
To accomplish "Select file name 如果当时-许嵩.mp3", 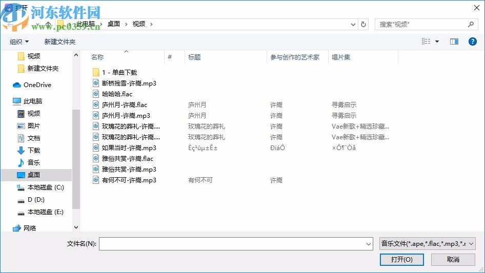I will pyautogui.click(x=129, y=148).
